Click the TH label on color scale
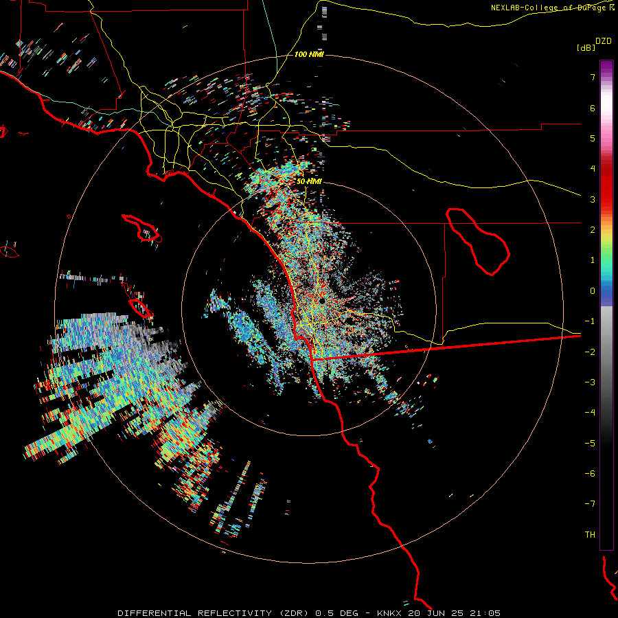 [x=590, y=534]
